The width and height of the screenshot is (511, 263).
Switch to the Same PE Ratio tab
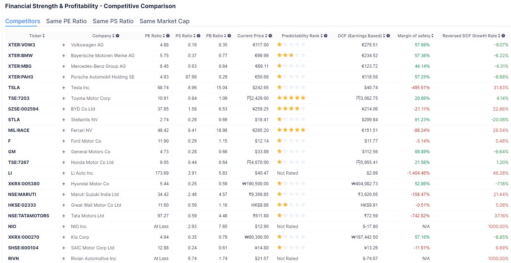point(66,21)
